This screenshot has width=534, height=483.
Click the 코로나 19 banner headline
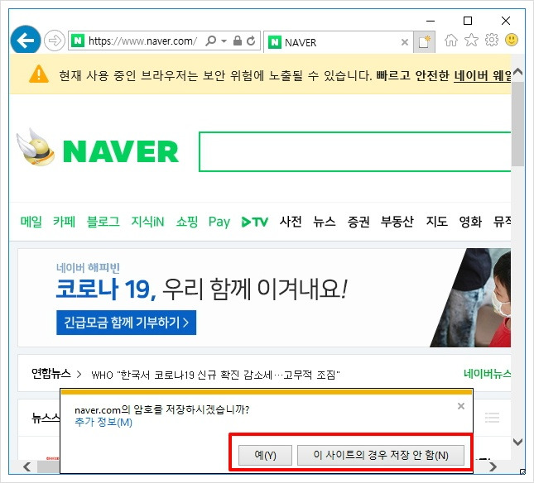[x=202, y=289]
